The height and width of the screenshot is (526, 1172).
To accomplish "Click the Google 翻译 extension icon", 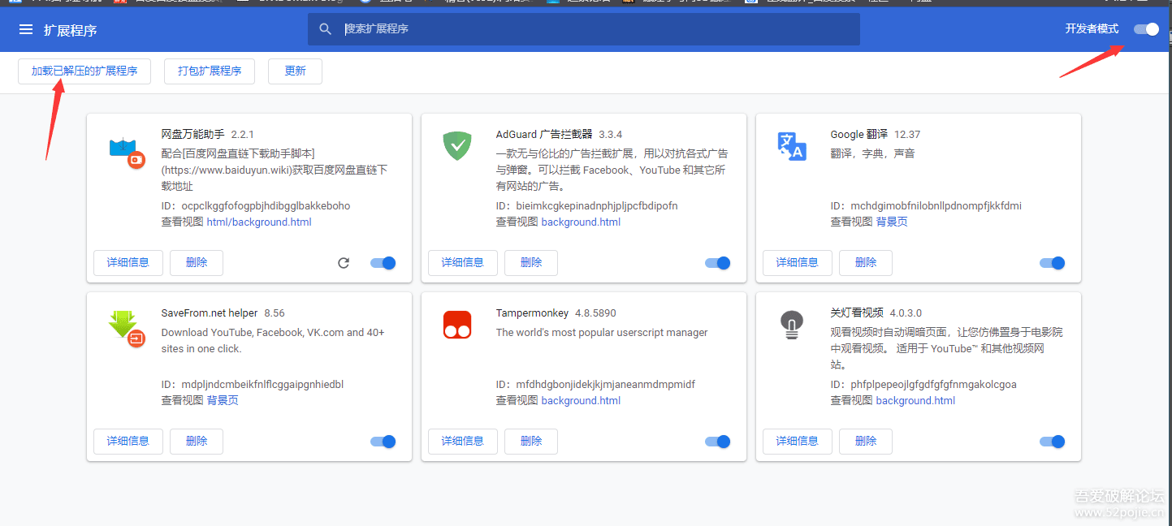I will point(791,146).
